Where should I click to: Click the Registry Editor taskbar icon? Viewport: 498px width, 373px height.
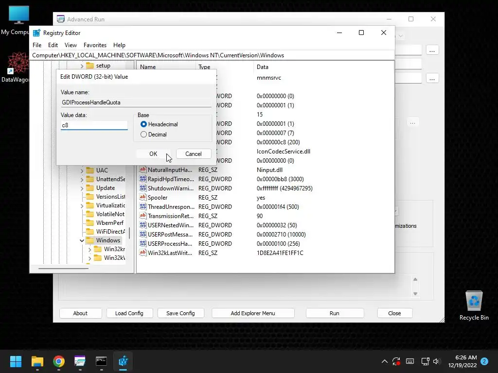tap(123, 361)
